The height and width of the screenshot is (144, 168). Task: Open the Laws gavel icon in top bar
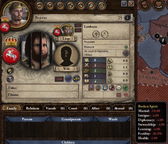coord(49,5)
